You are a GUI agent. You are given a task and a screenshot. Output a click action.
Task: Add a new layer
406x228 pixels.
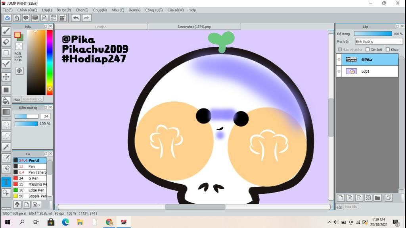coord(341,198)
